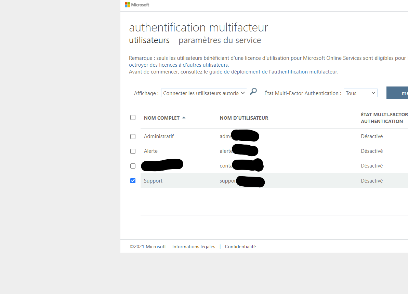Click NOM D'UTILISATEUR column header
This screenshot has width=408, height=294.
(x=244, y=118)
